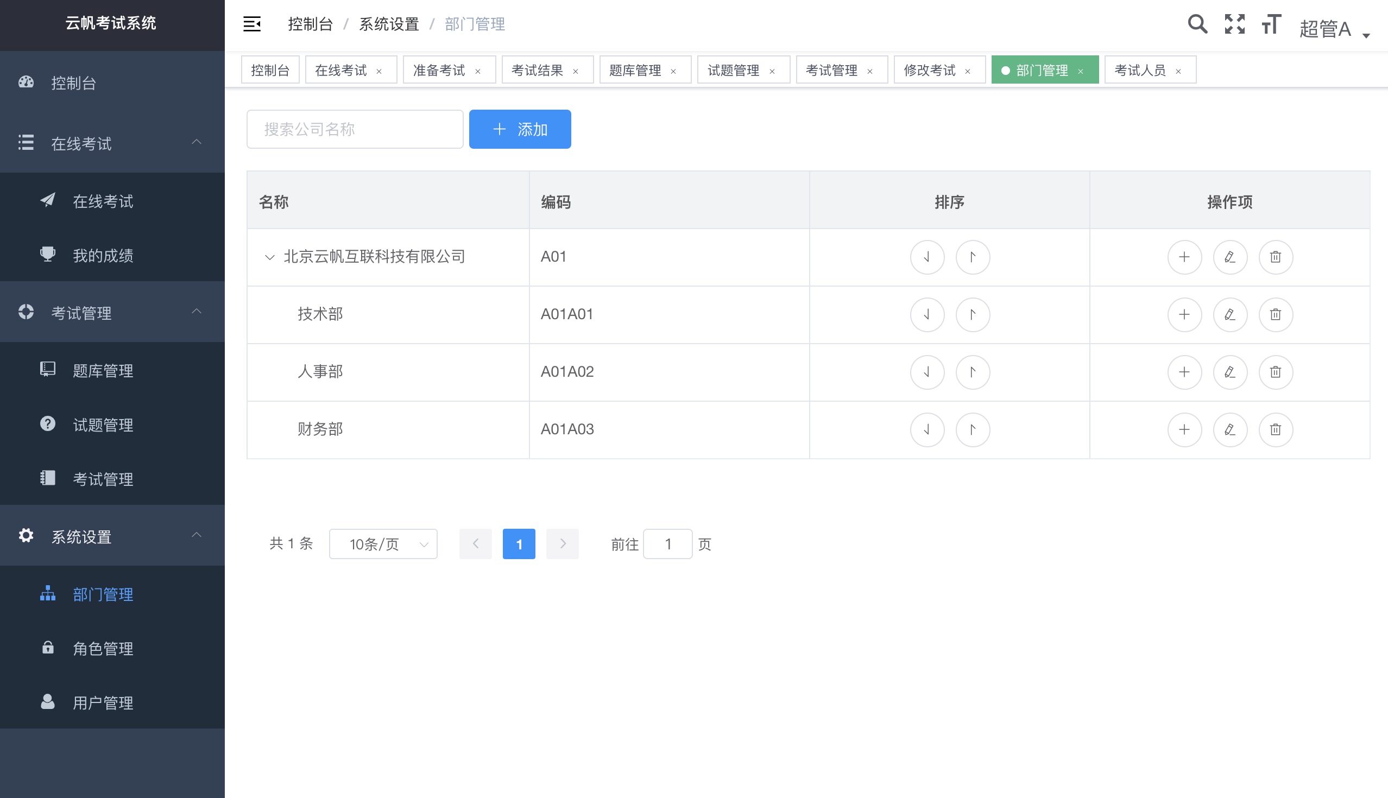The height and width of the screenshot is (798, 1388).
Task: Click the lock icon beside 角色管理
Action: click(47, 648)
